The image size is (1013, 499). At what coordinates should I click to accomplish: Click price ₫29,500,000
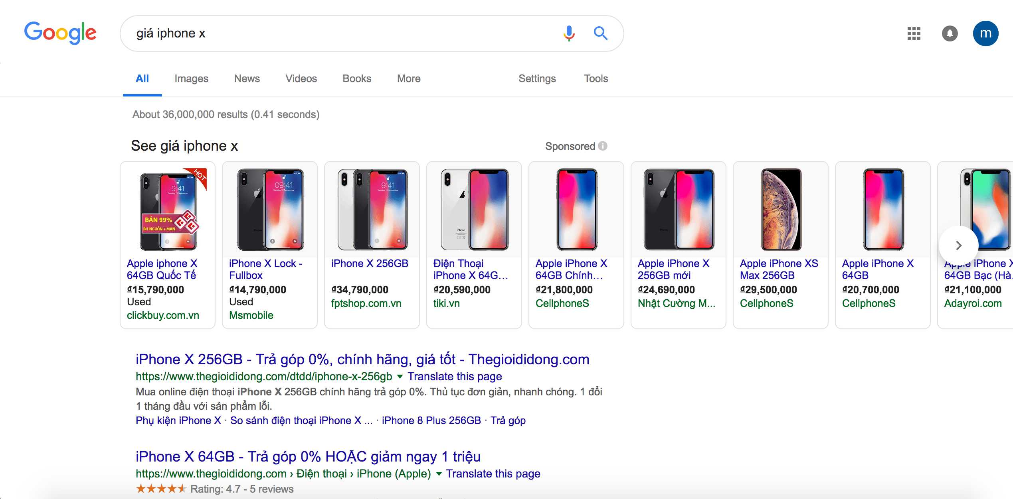click(768, 290)
